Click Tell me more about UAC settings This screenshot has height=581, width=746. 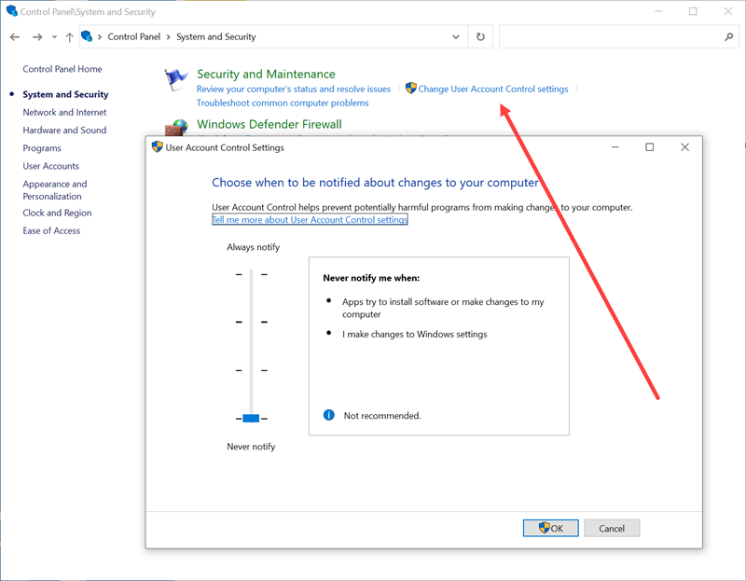310,219
